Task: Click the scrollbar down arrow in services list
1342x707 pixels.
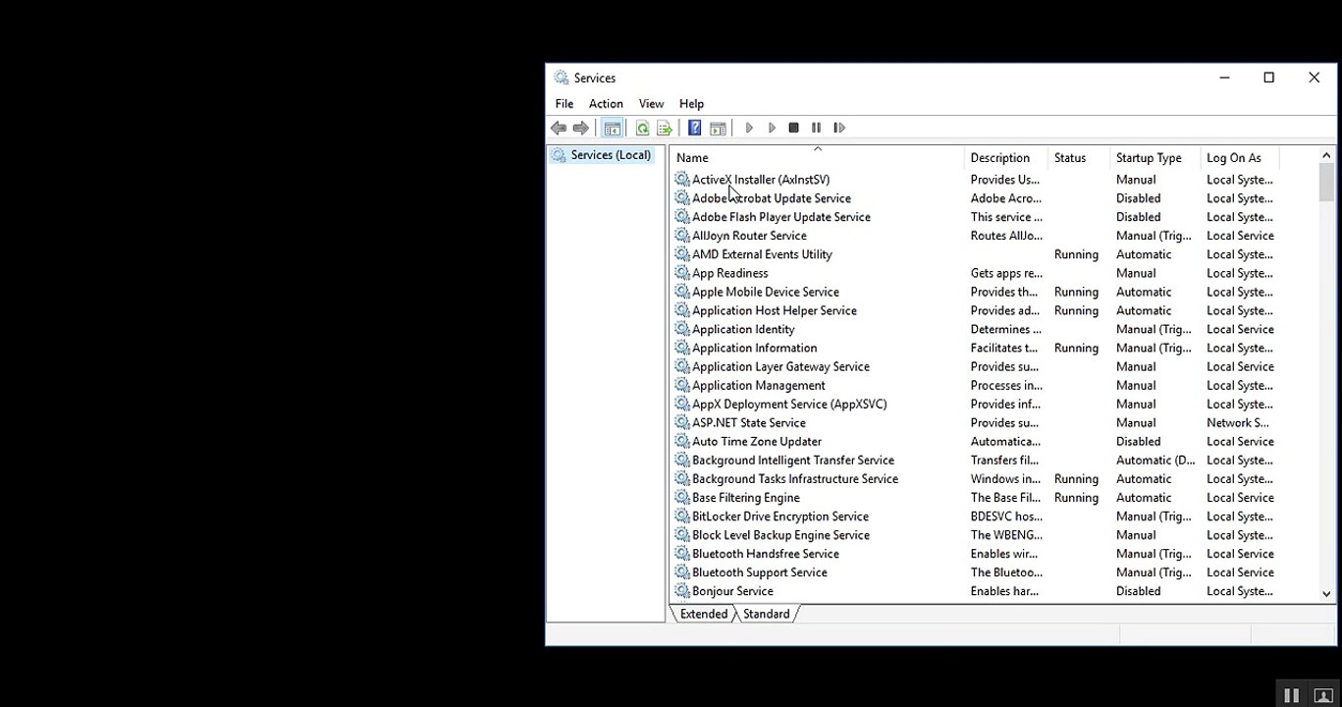Action: [x=1326, y=594]
